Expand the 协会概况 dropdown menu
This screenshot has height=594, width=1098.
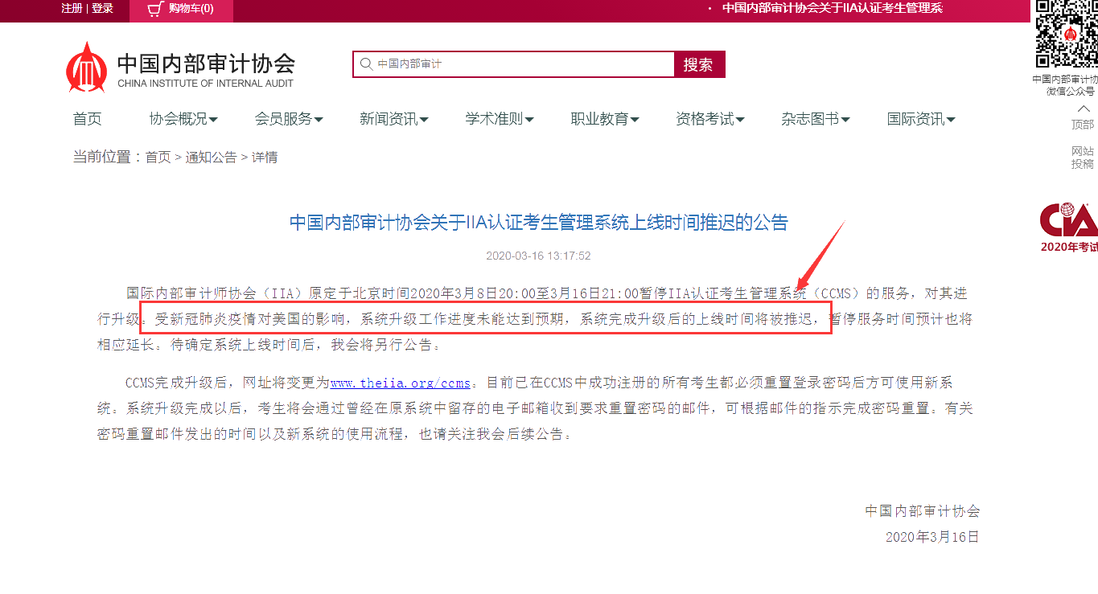(183, 120)
